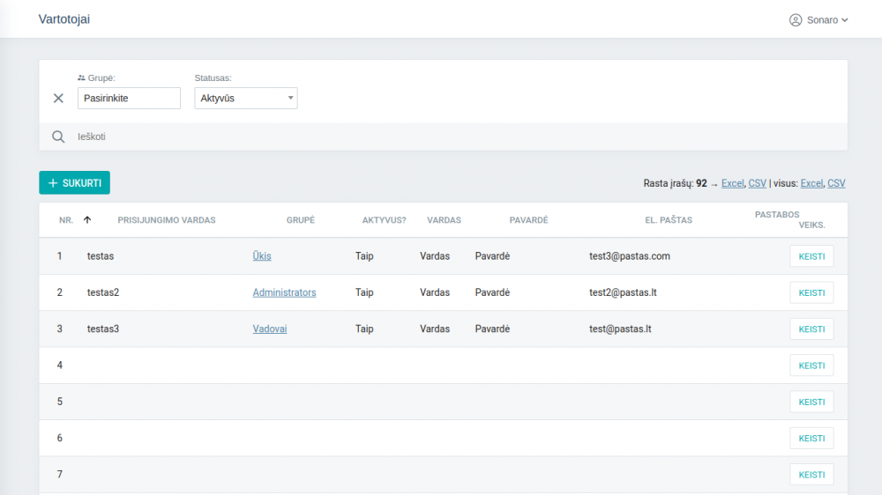
Task: Open the Vadovai group link
Action: pos(270,329)
